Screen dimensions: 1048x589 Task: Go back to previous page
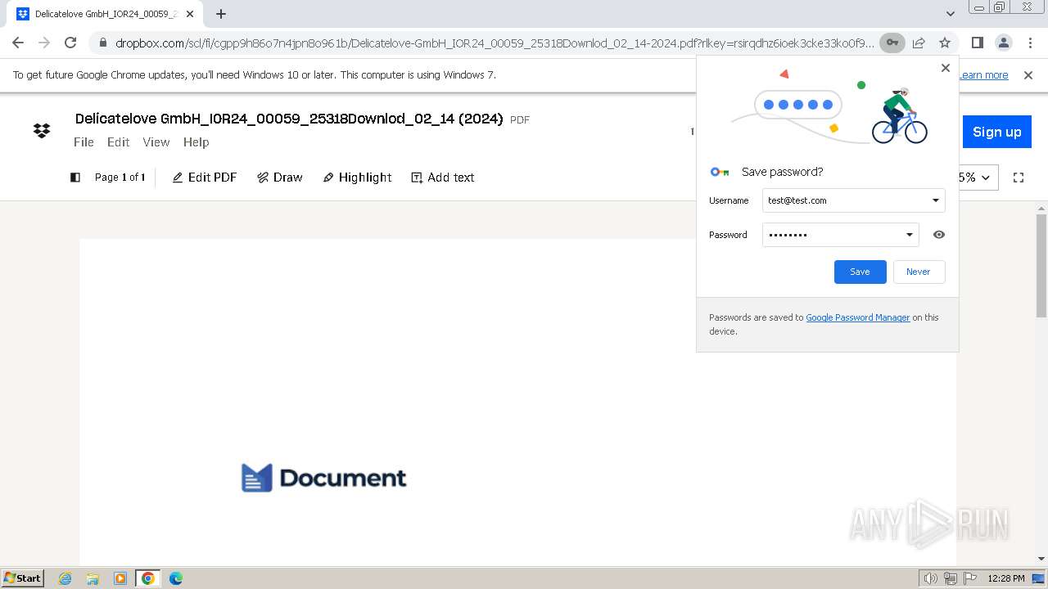point(18,43)
